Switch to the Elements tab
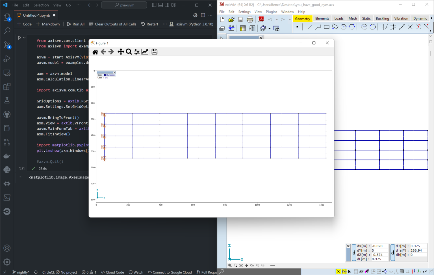This screenshot has width=434, height=275. pos(322,19)
